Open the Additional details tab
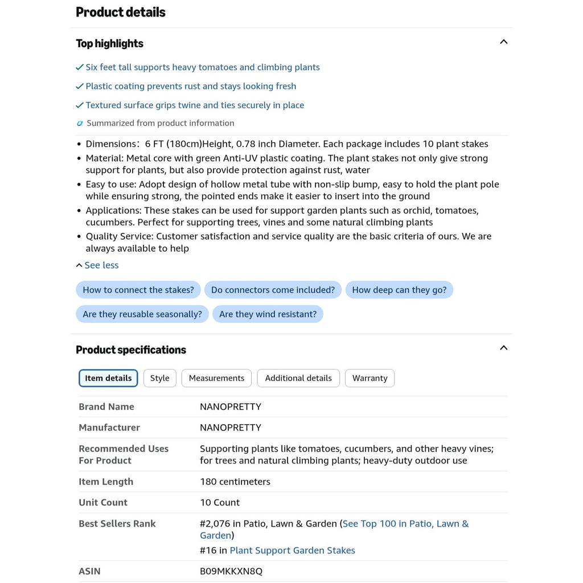 pos(298,378)
